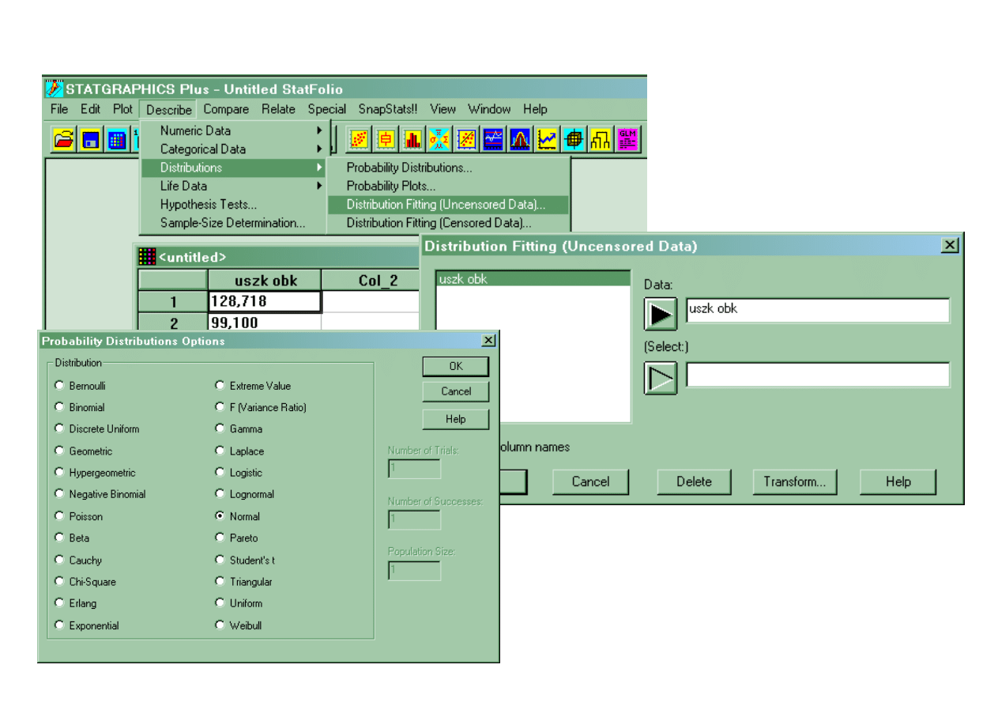Choose Probability Plots menu entry
998x706 pixels.
[x=448, y=186]
